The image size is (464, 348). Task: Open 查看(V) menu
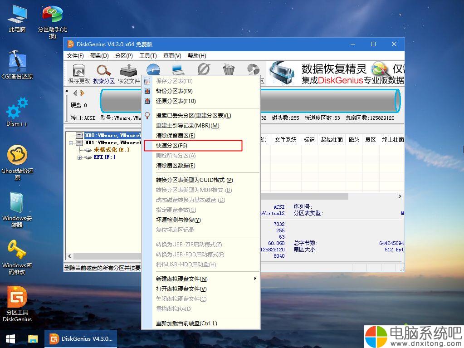pos(172,56)
